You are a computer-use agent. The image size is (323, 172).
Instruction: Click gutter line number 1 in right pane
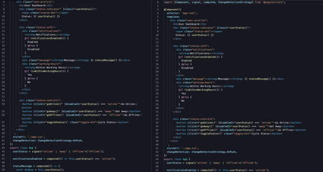[x=158, y=2]
